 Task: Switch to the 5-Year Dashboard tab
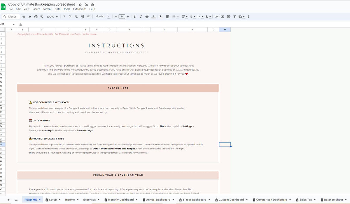(195, 200)
